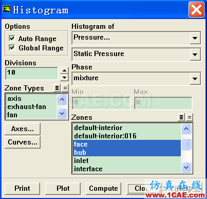
Task: Open the Curves... dialog
Action: coord(23,142)
